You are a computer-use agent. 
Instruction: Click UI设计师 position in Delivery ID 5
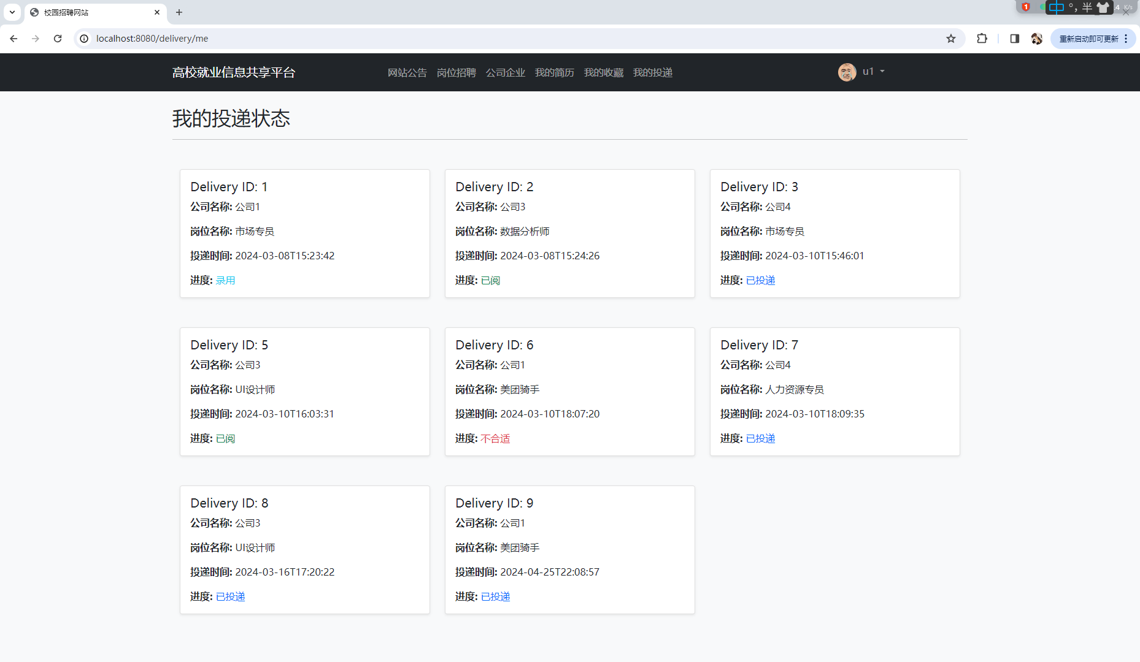tap(255, 390)
